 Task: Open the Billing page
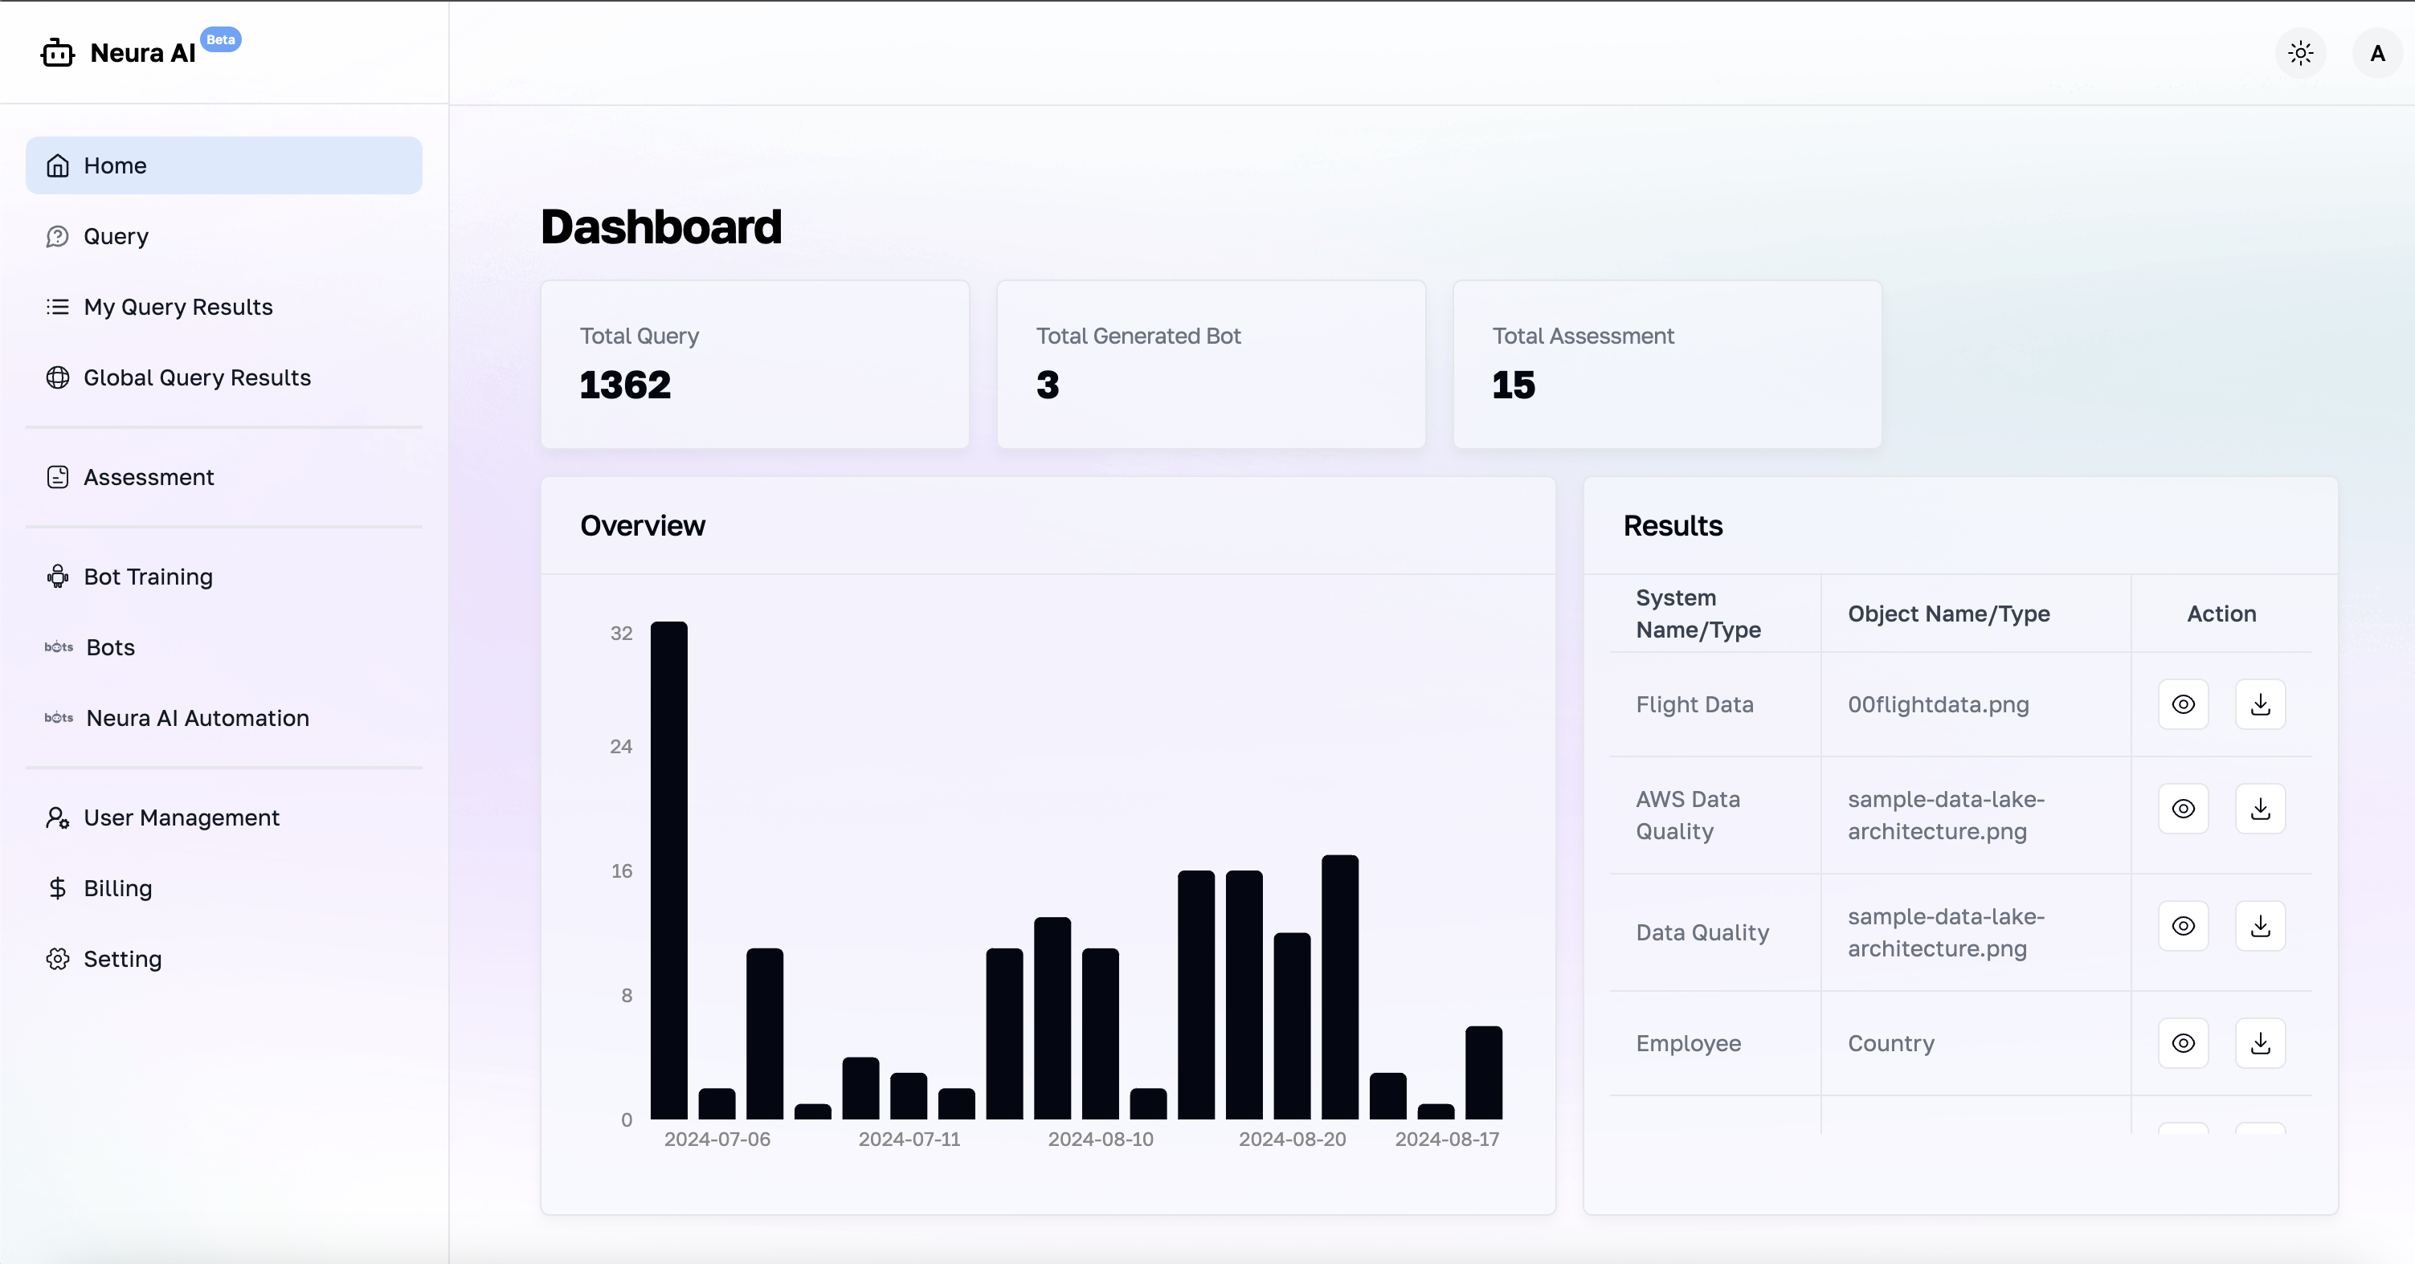pyautogui.click(x=117, y=888)
